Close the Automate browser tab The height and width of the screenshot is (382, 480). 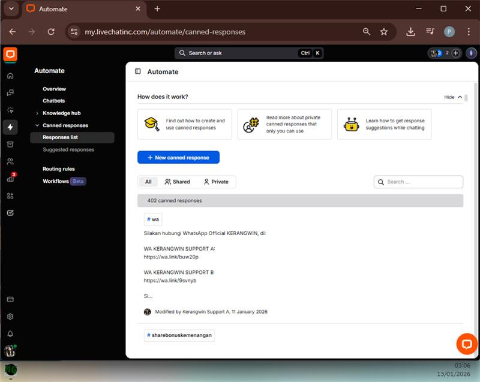pos(138,9)
